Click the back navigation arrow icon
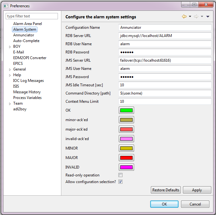This screenshot has height=215, width=216. click(x=184, y=16)
